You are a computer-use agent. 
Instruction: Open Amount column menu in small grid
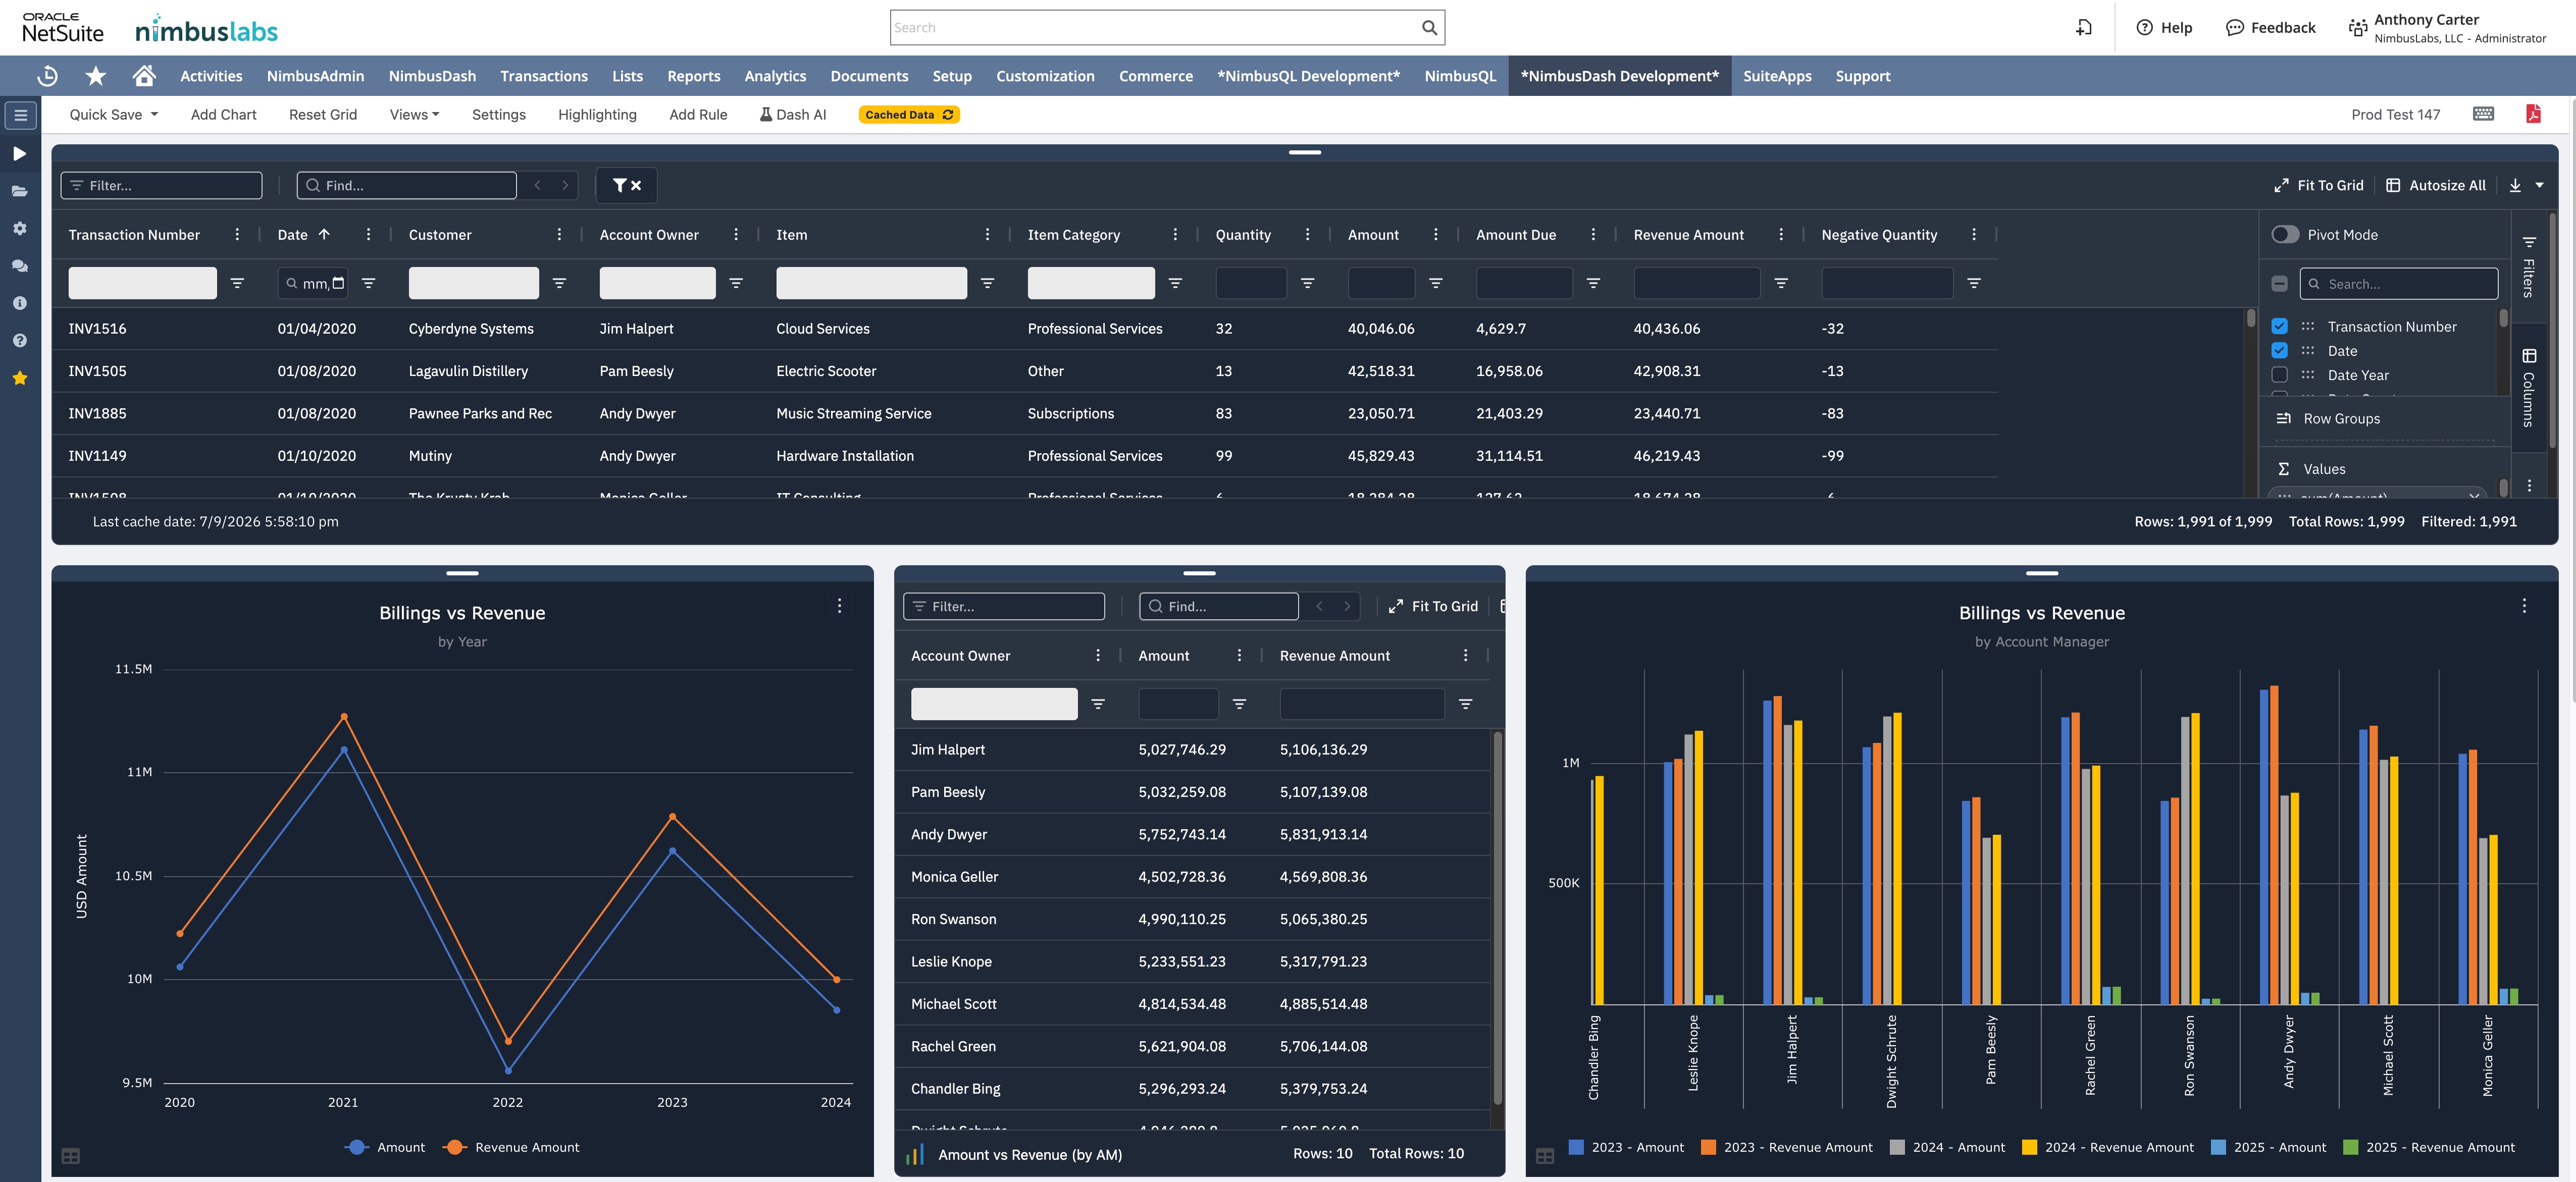coord(1239,655)
